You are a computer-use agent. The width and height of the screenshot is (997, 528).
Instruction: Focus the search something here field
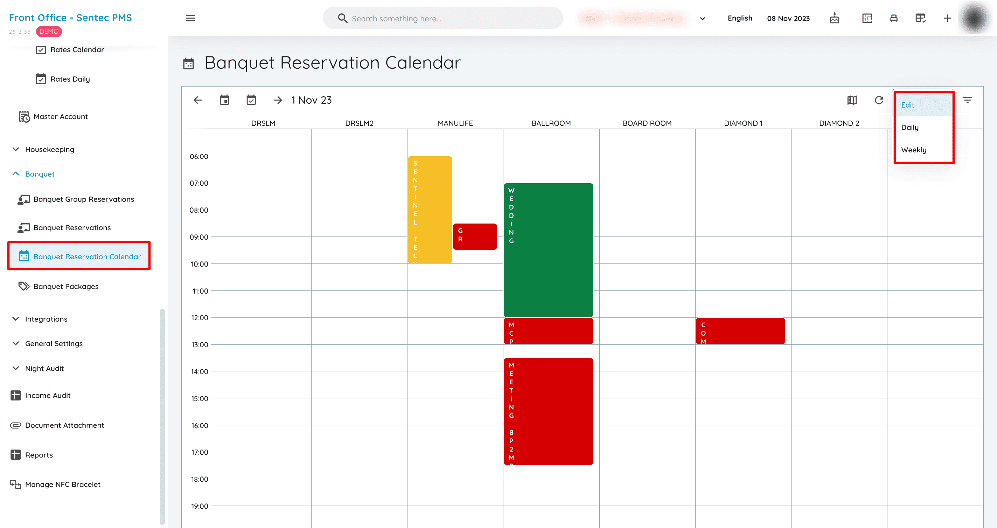pos(443,18)
